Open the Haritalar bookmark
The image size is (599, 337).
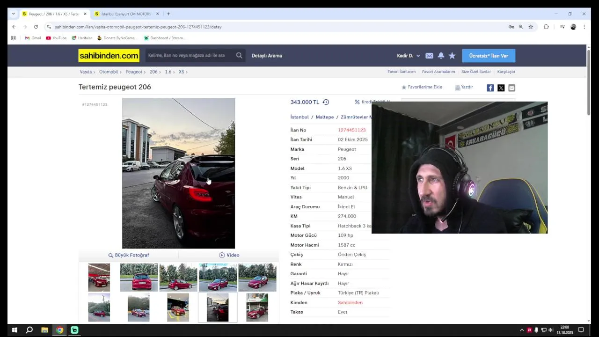[x=82, y=38]
